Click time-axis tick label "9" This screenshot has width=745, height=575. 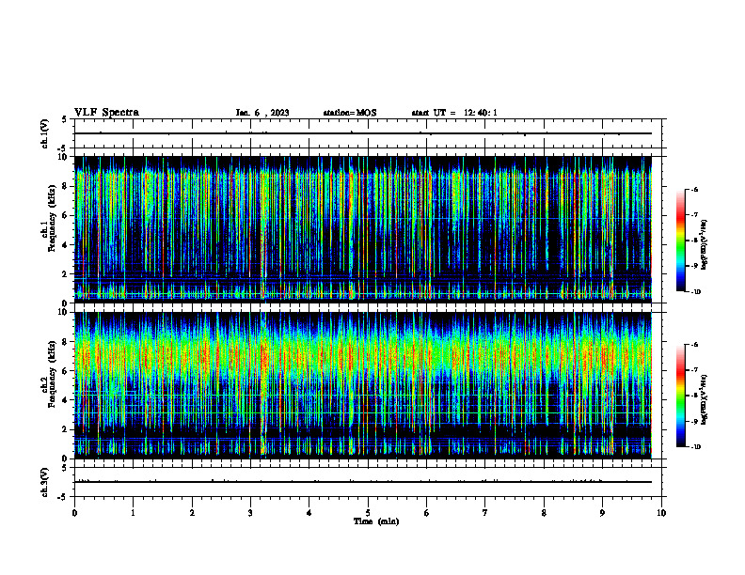pyautogui.click(x=602, y=513)
